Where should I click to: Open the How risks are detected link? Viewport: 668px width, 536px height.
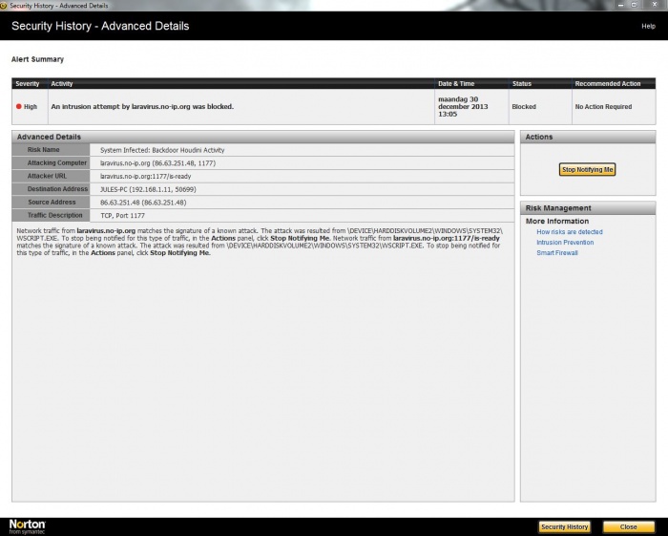570,232
